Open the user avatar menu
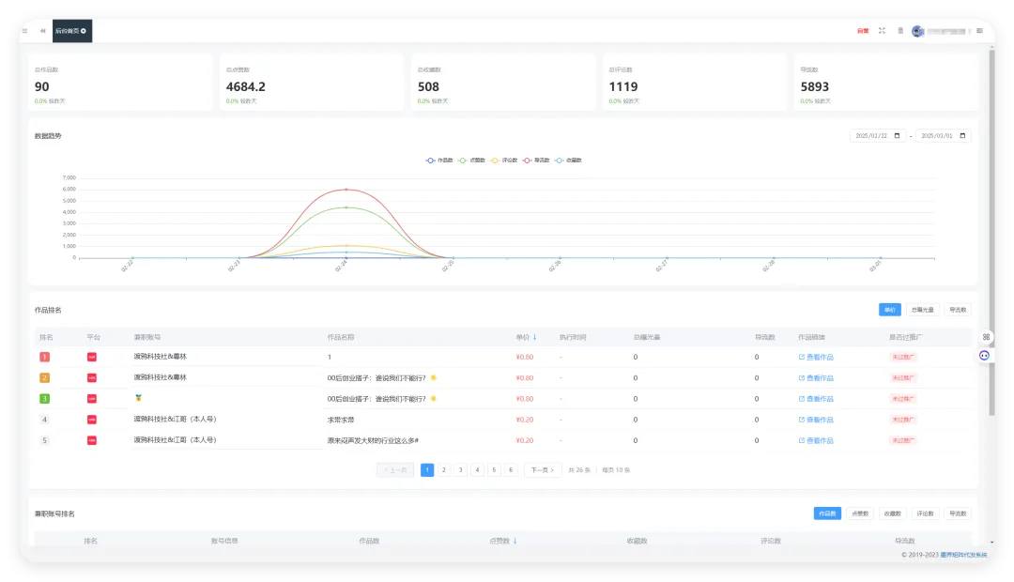The height and width of the screenshot is (582, 1014). click(917, 31)
